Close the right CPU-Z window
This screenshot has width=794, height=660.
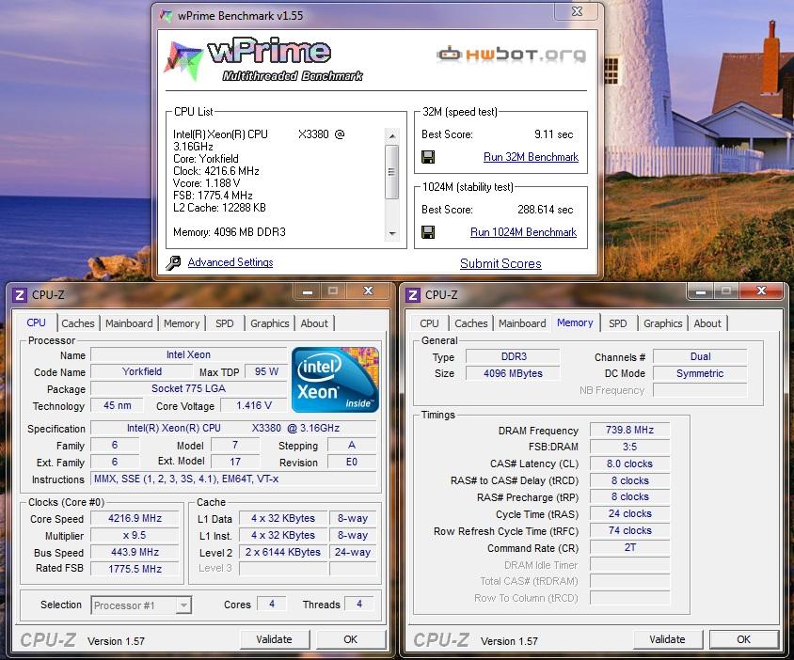pos(761,291)
